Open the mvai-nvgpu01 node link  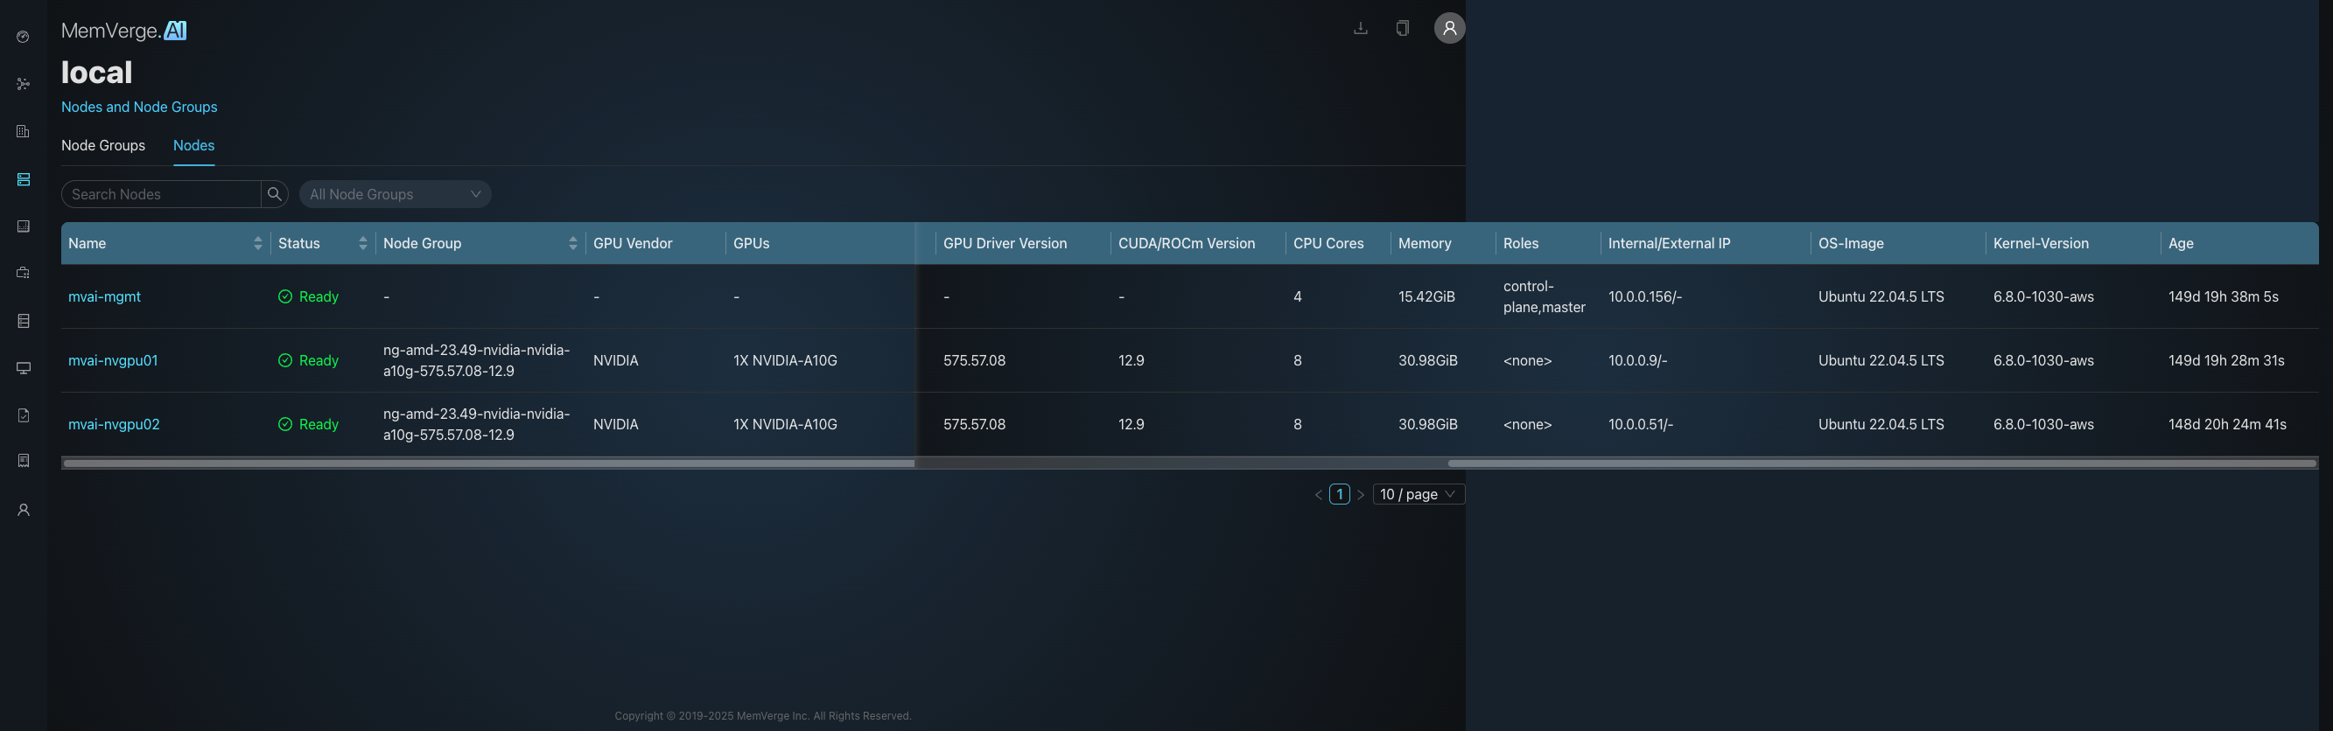113,360
